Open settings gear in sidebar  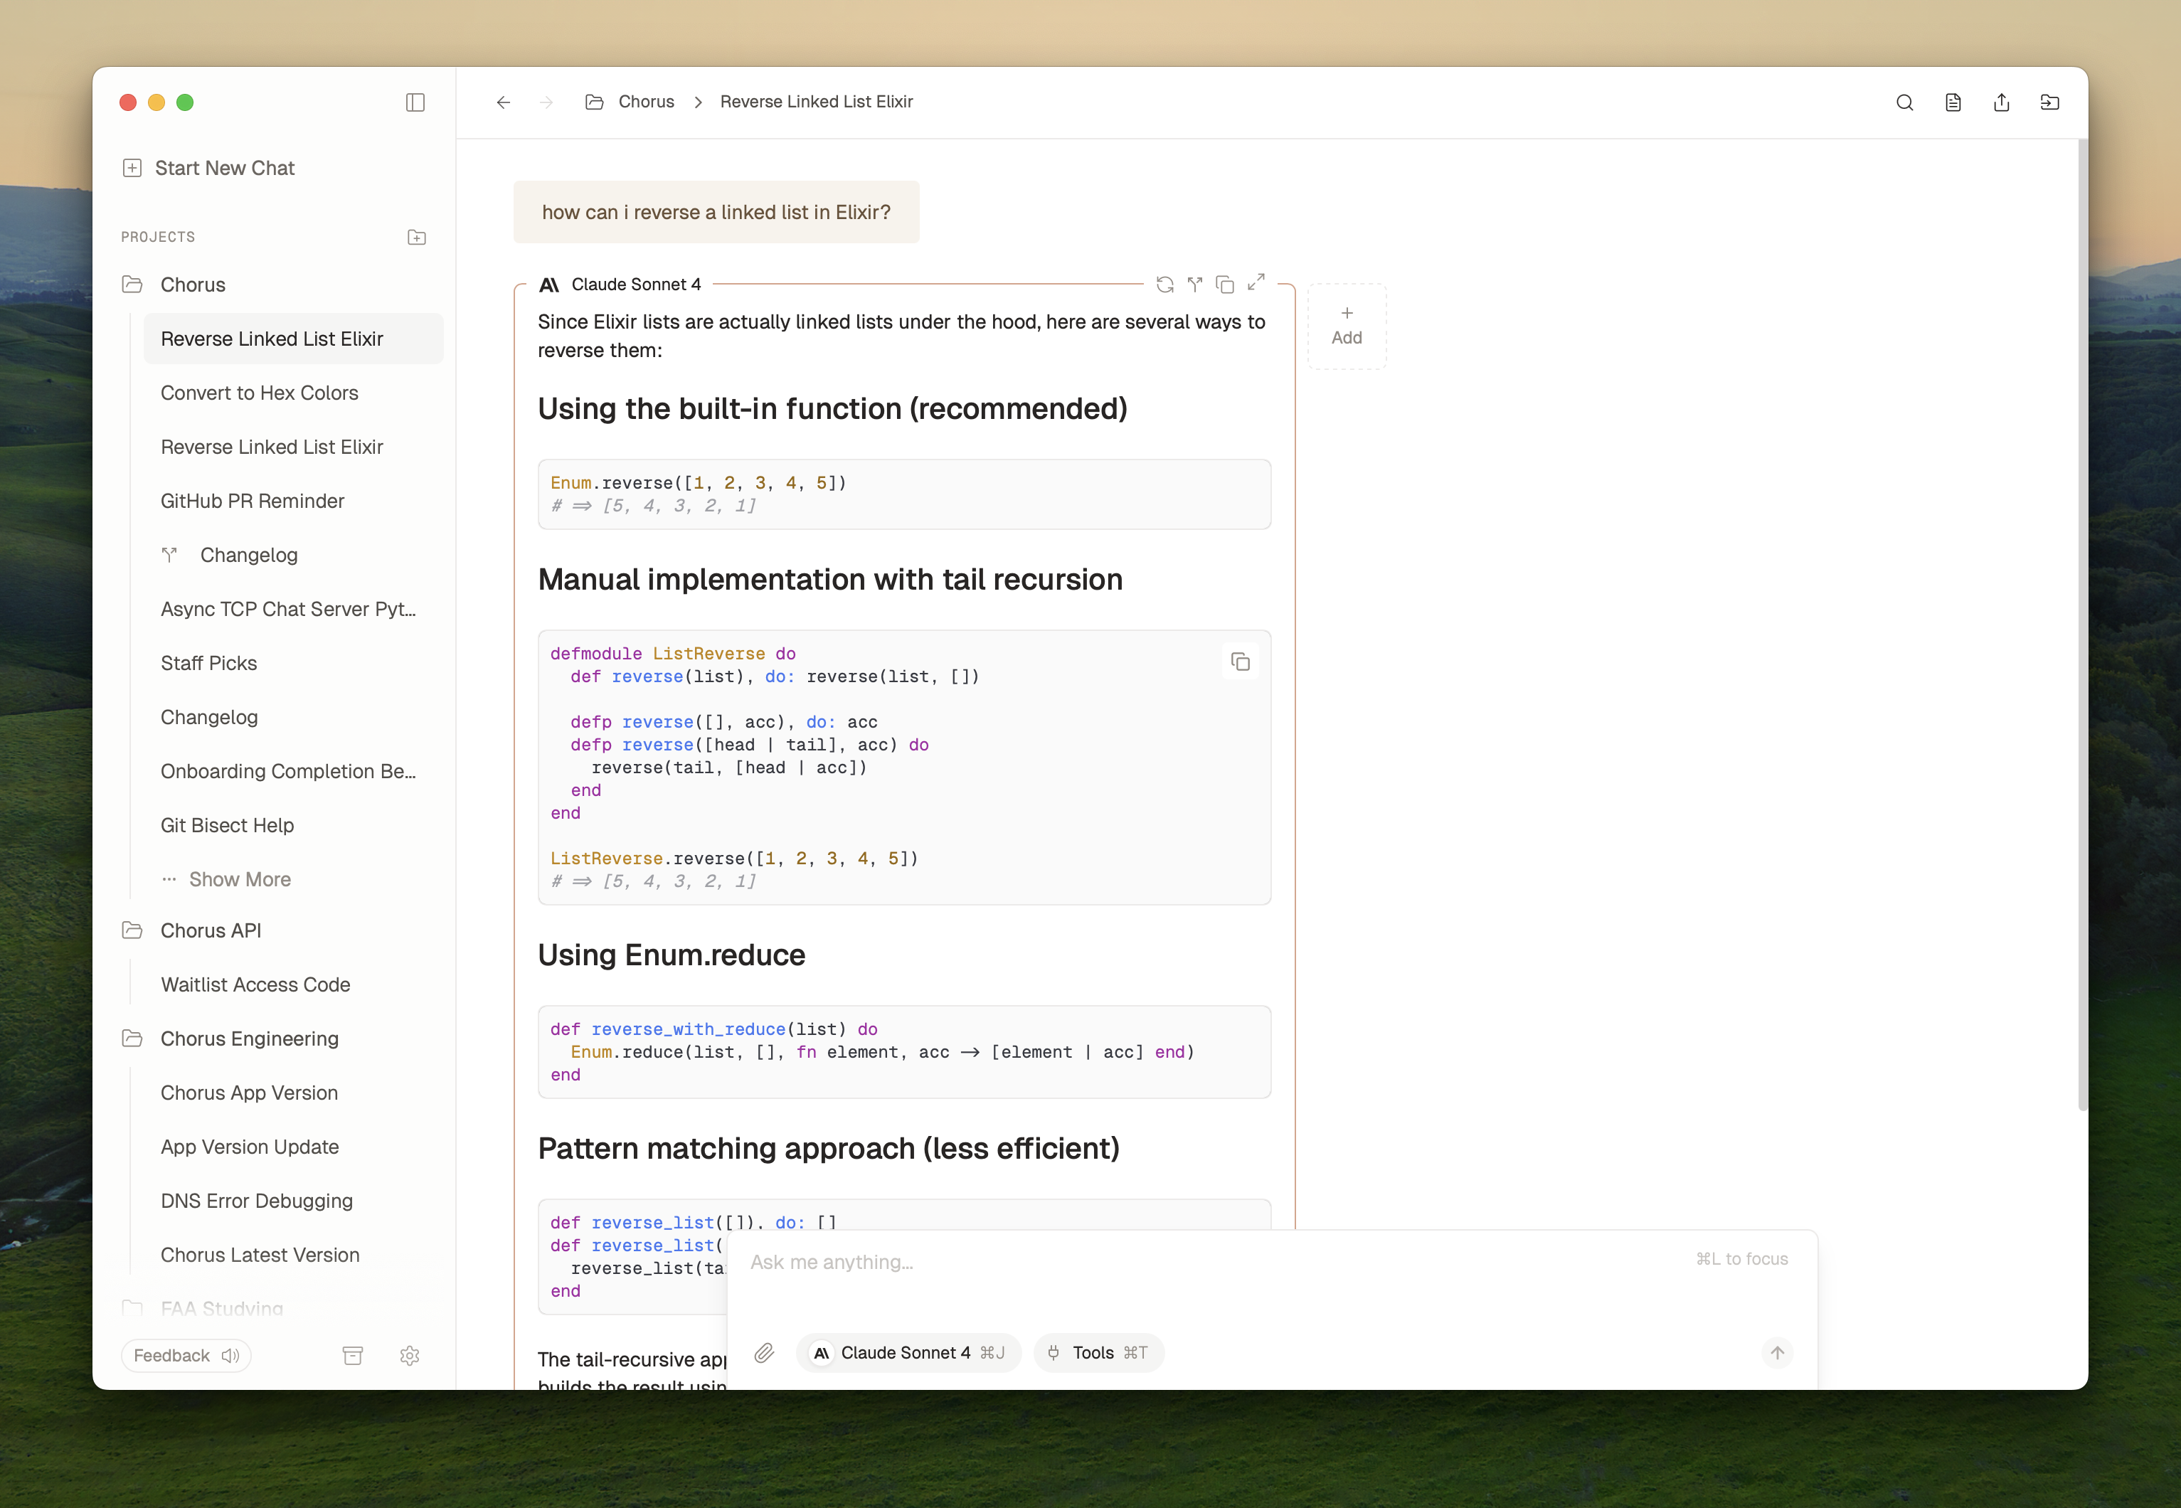pos(409,1356)
